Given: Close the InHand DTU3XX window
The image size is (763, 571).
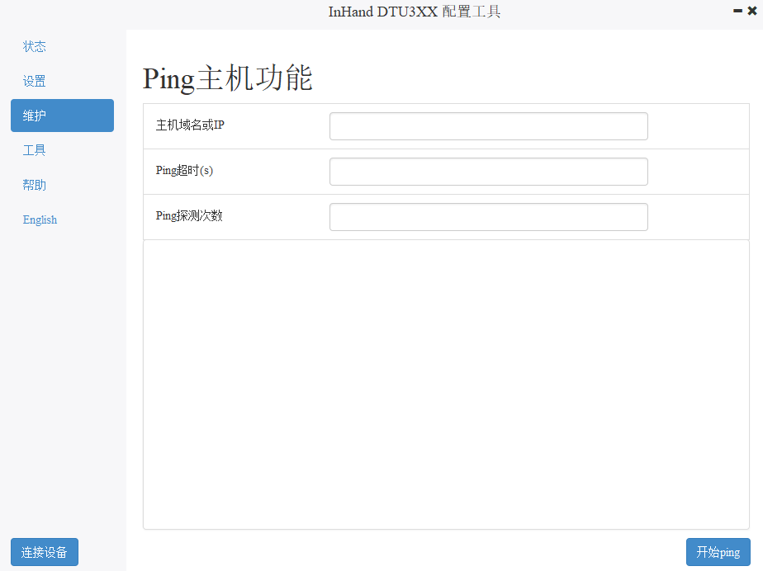Looking at the screenshot, I should [x=752, y=11].
